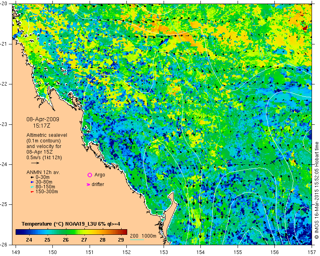
Task: Click colour bar tick label '26'
Action: (x=66, y=240)
